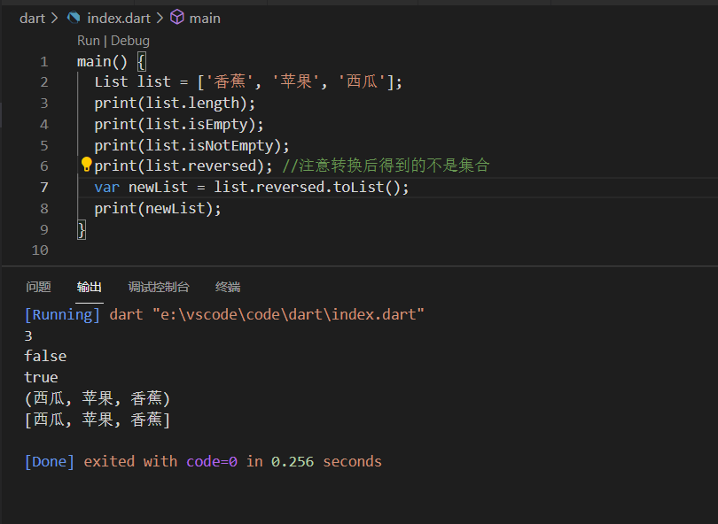Click the cube symbol icon beside main
This screenshot has width=718, height=524.
tap(177, 18)
